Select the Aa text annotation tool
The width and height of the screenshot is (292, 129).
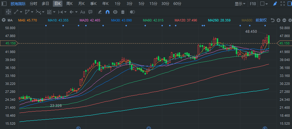pyautogui.click(x=82, y=12)
